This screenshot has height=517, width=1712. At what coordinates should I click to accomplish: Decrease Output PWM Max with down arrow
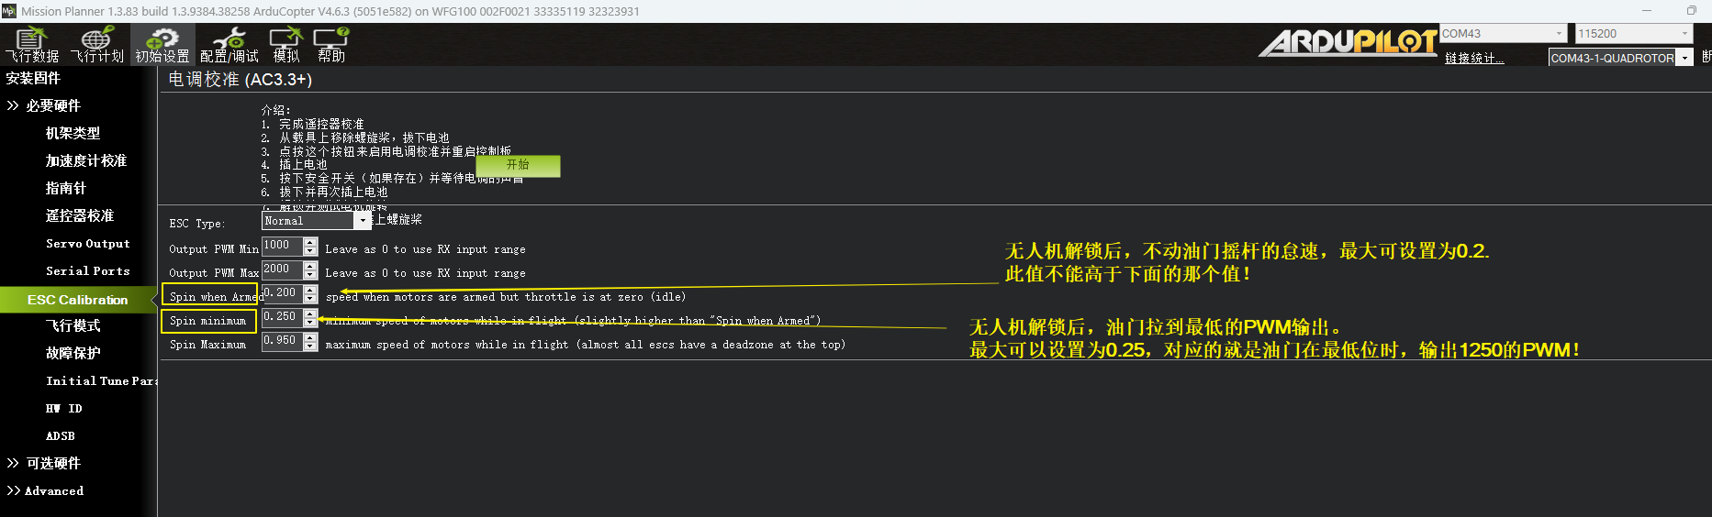(310, 275)
